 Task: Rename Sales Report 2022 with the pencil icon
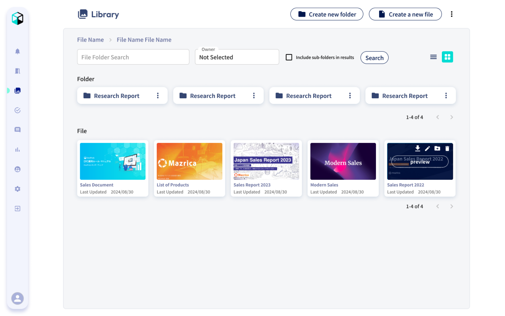[x=428, y=148]
